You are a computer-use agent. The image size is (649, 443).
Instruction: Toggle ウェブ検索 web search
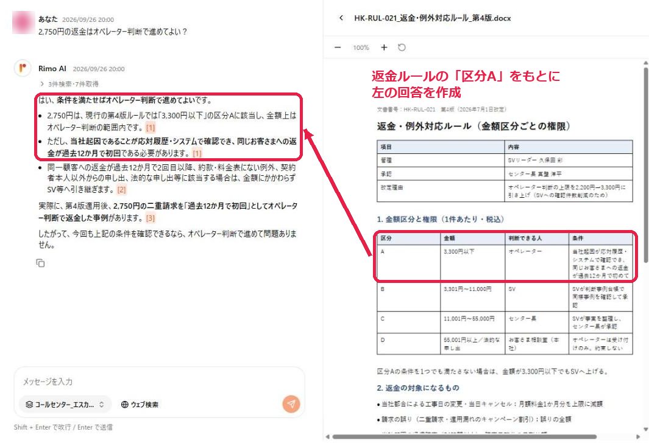pyautogui.click(x=140, y=405)
